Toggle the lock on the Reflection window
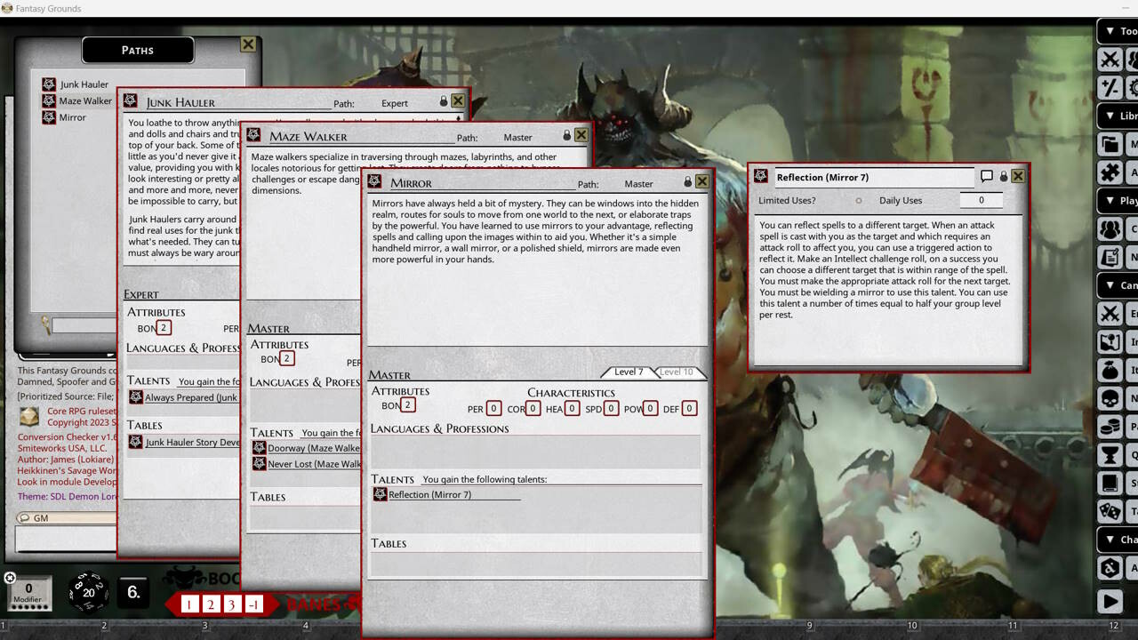Image resolution: width=1138 pixels, height=640 pixels. point(1002,175)
